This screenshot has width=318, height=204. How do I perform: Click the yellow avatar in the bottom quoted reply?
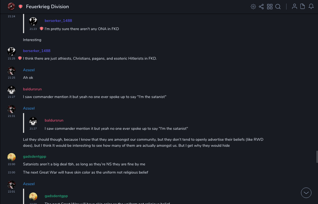33,197
